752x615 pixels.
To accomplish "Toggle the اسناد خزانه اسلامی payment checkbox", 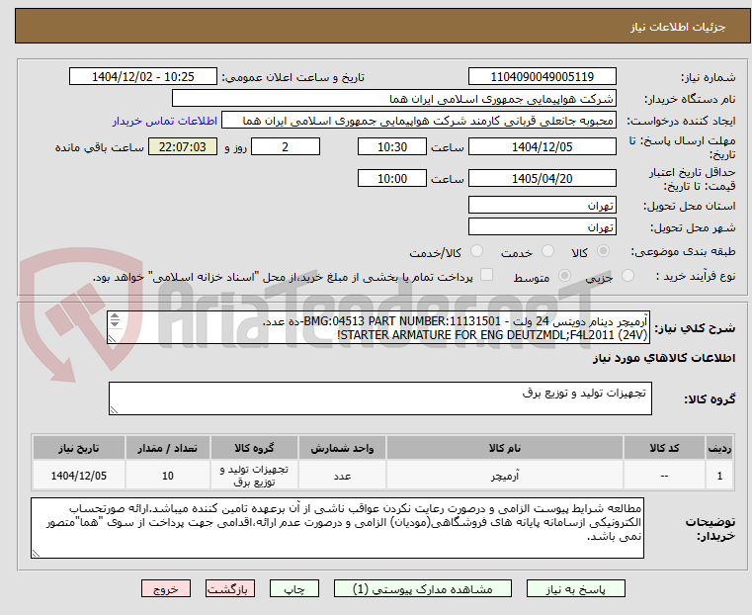I will coord(486,275).
